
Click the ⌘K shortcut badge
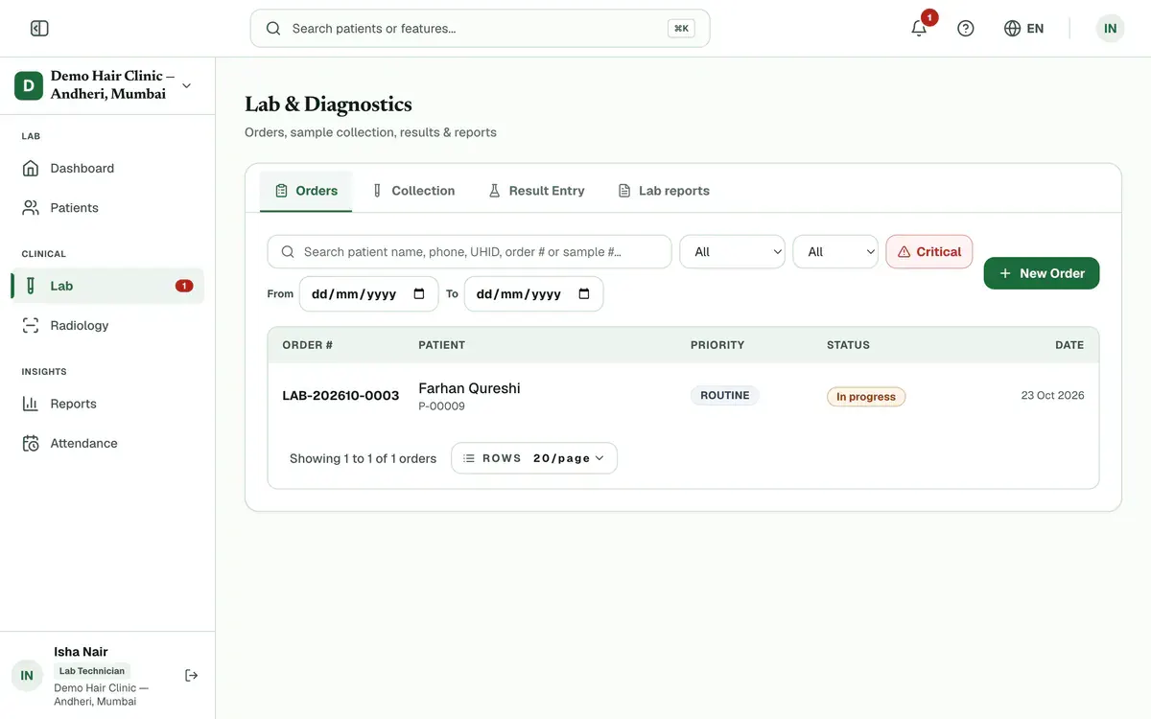click(681, 29)
